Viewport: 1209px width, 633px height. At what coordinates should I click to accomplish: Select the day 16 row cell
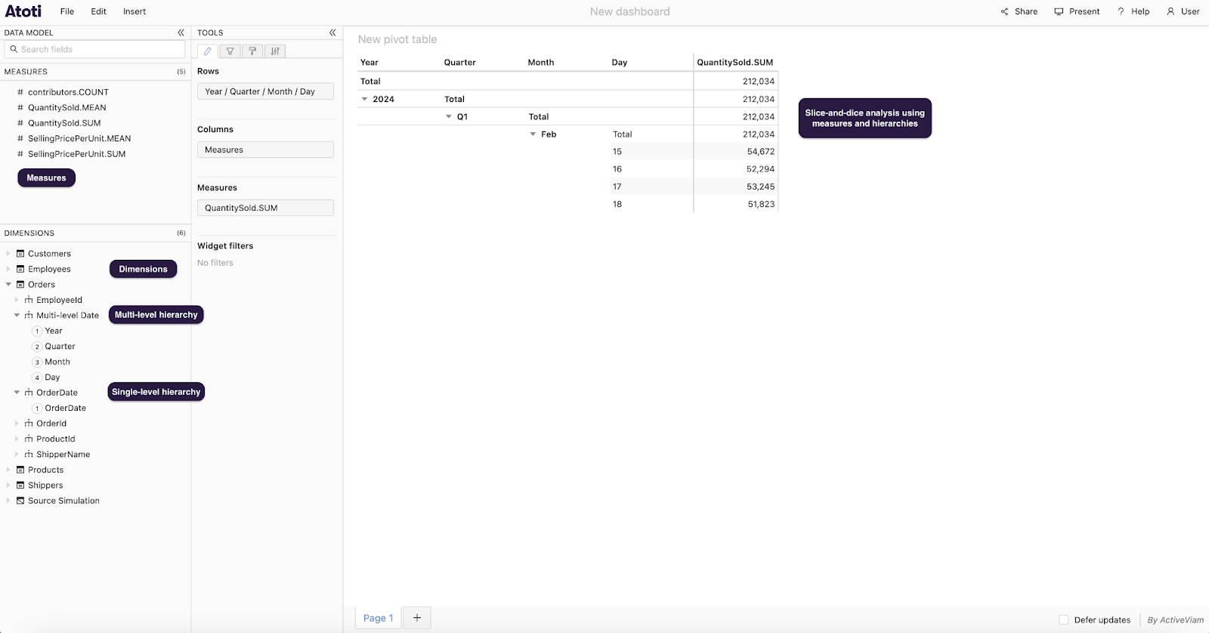651,169
